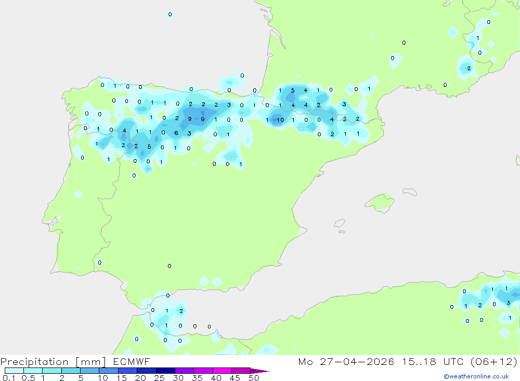Viewport: 520px width, 381px height.
Task: Click legend tick label '30'
Action: 178,378
